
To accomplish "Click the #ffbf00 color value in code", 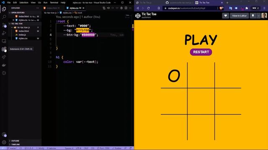I will point(83,30).
